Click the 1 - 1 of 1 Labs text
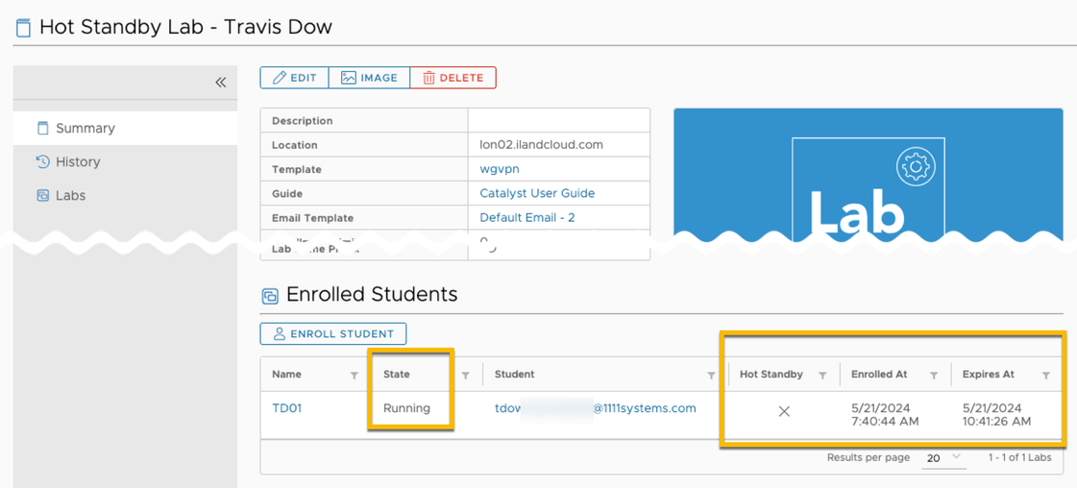 coord(1020,457)
